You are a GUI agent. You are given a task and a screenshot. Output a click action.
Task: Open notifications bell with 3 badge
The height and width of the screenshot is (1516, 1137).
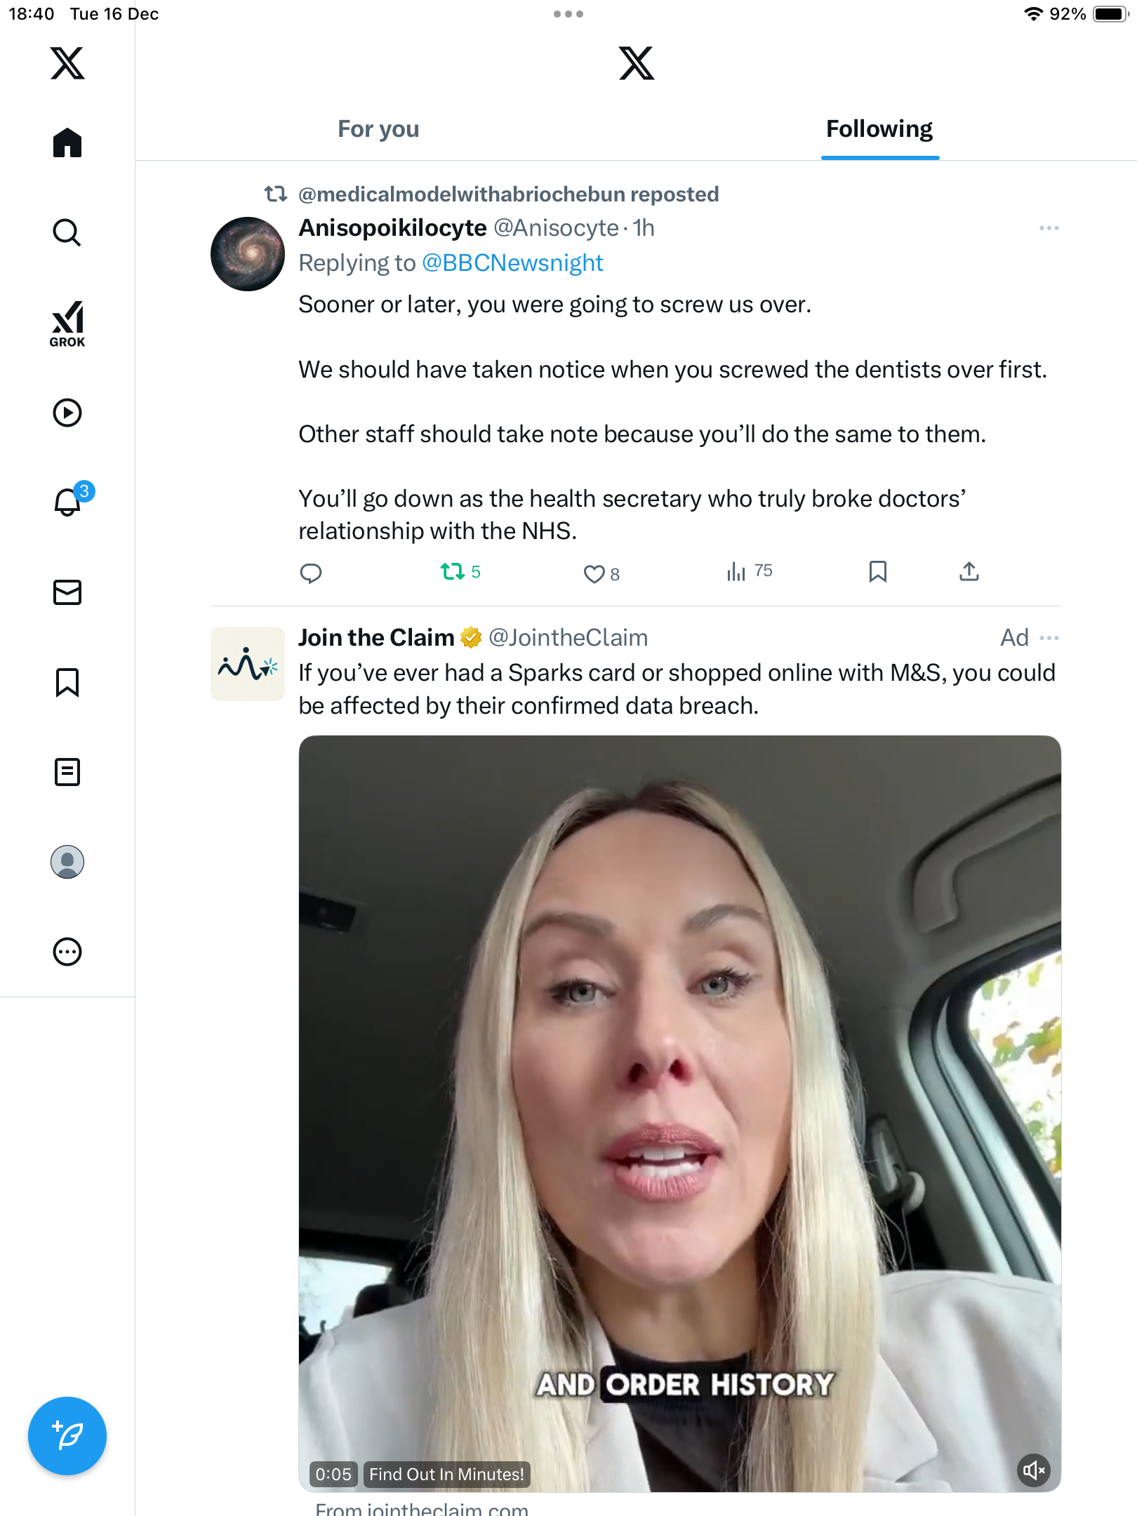69,502
